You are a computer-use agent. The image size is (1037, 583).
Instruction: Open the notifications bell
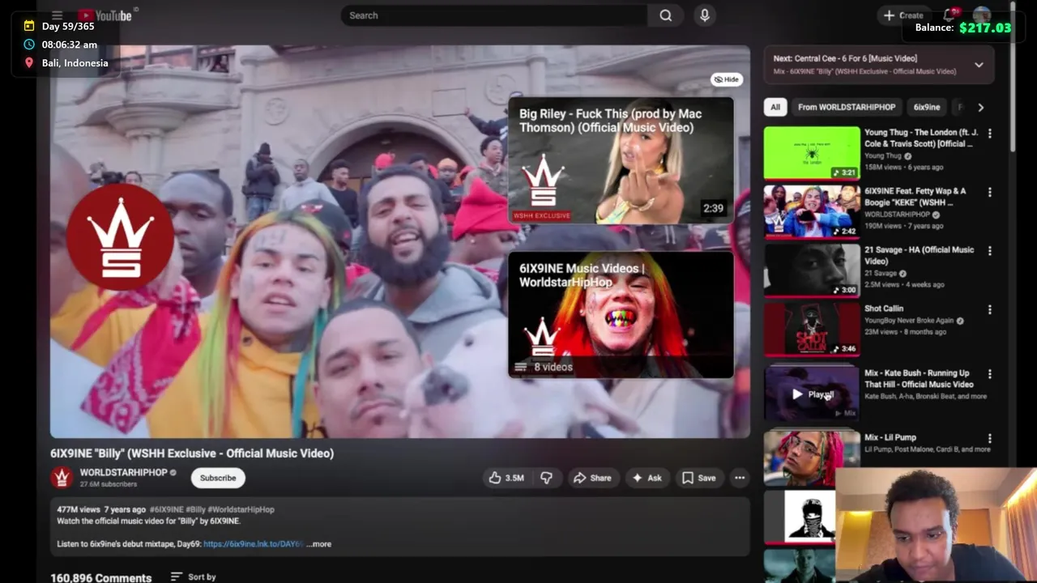click(950, 15)
